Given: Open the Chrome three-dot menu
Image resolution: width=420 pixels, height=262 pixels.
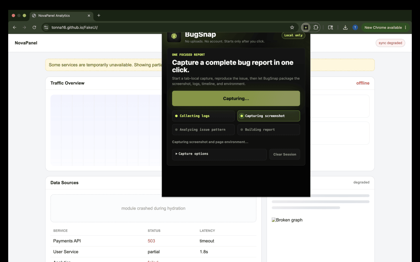Looking at the screenshot, I should [x=406, y=28].
